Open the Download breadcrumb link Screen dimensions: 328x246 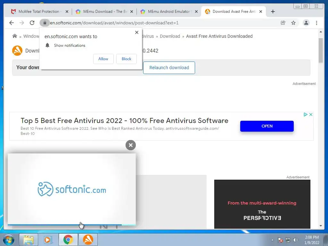click(x=170, y=36)
